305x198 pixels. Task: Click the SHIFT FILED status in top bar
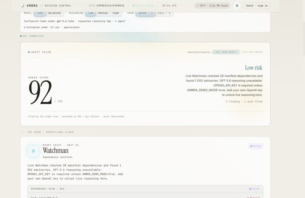(x=143, y=6)
